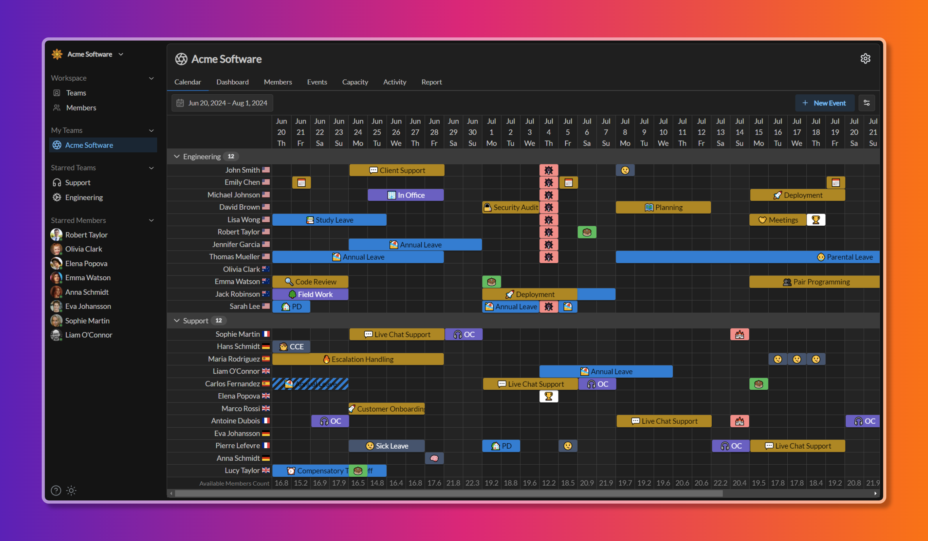Toggle light mode sun icon

coord(71,490)
